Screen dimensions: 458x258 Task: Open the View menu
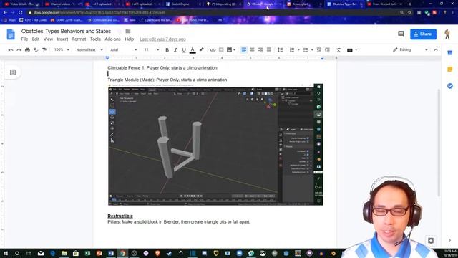(48, 39)
